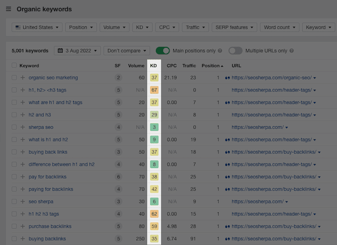
Task: Open the Traffic filter dropdown
Action: (x=195, y=27)
